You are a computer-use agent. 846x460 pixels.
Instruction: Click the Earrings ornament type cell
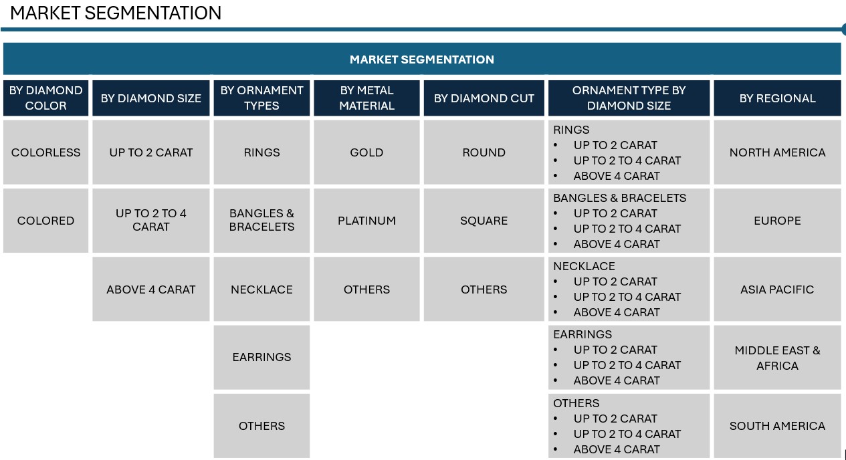click(x=261, y=357)
